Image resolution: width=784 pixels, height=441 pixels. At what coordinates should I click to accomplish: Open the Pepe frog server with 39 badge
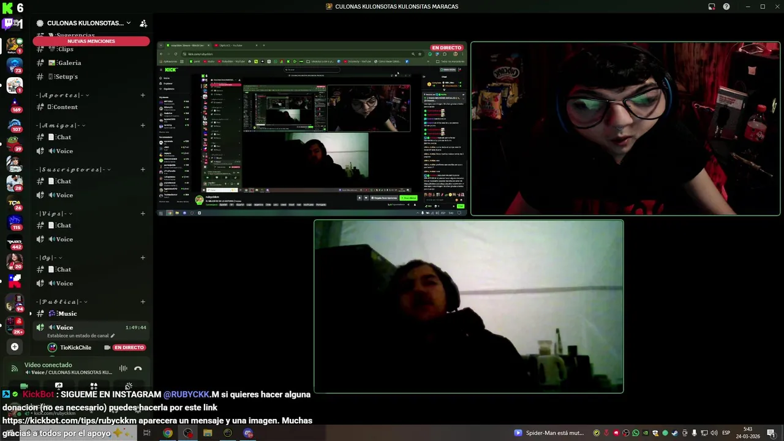15,144
